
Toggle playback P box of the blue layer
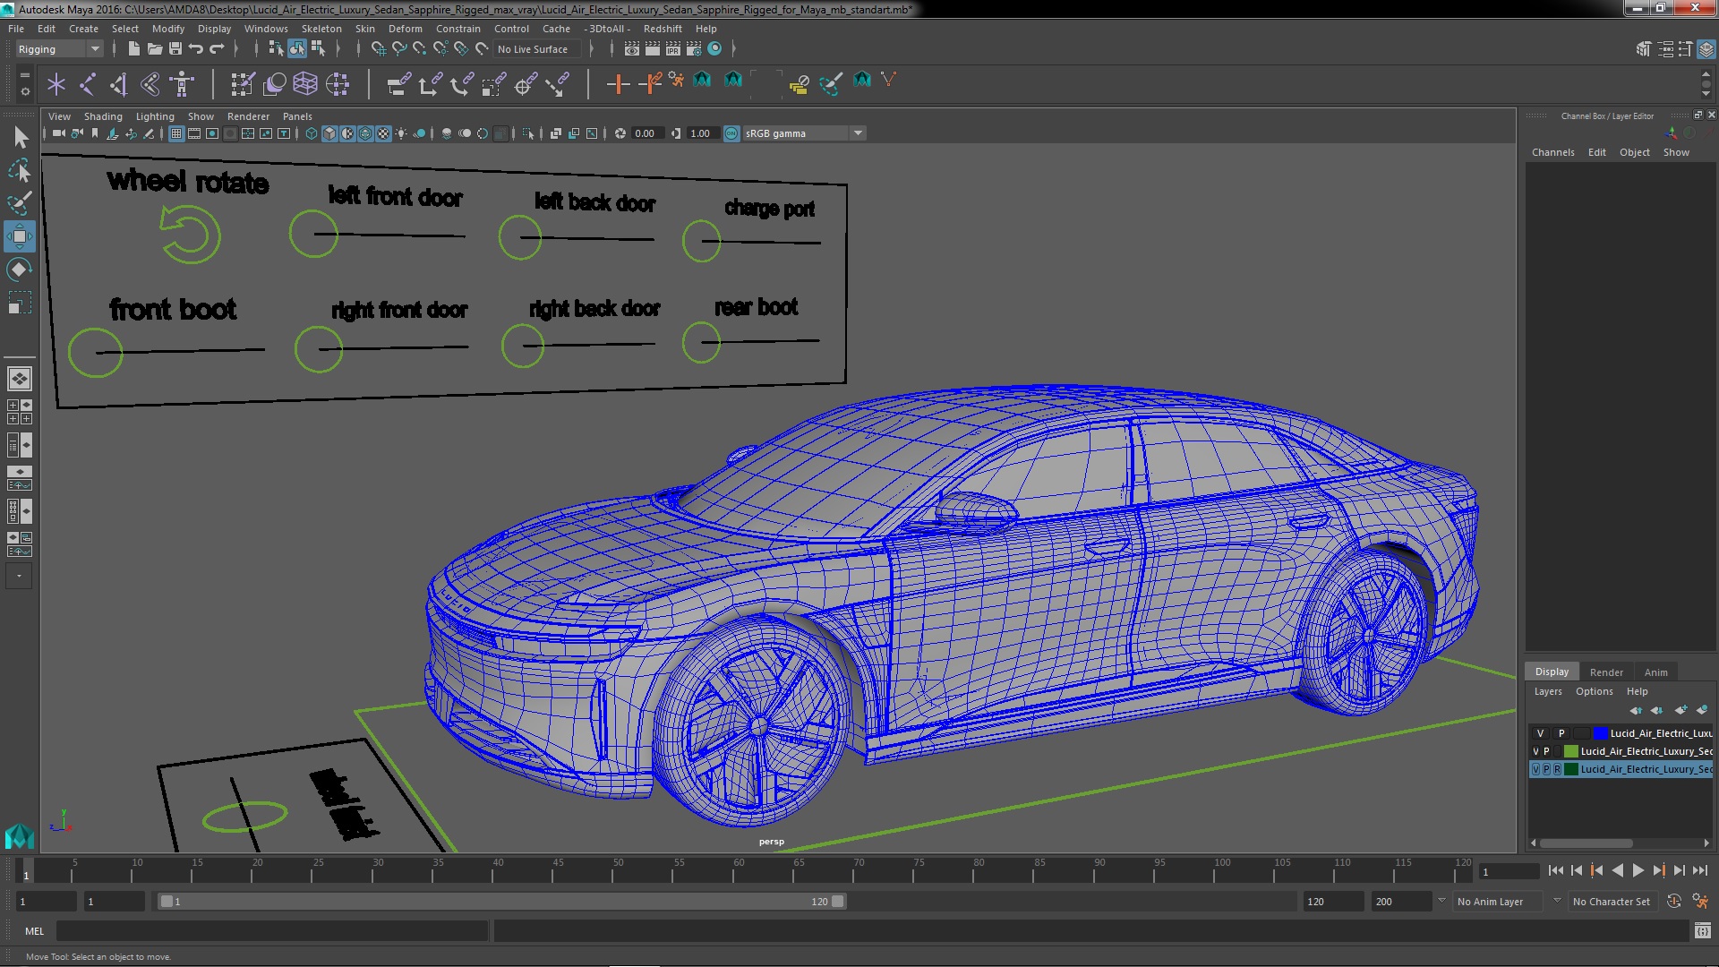click(1561, 733)
